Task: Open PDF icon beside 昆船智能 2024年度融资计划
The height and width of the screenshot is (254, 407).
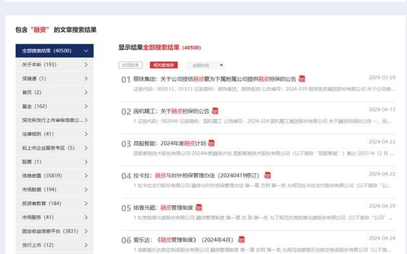Action: point(211,143)
